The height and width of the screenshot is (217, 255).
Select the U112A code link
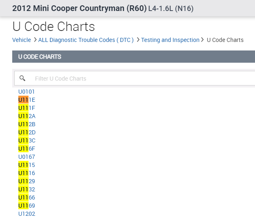click(x=27, y=116)
